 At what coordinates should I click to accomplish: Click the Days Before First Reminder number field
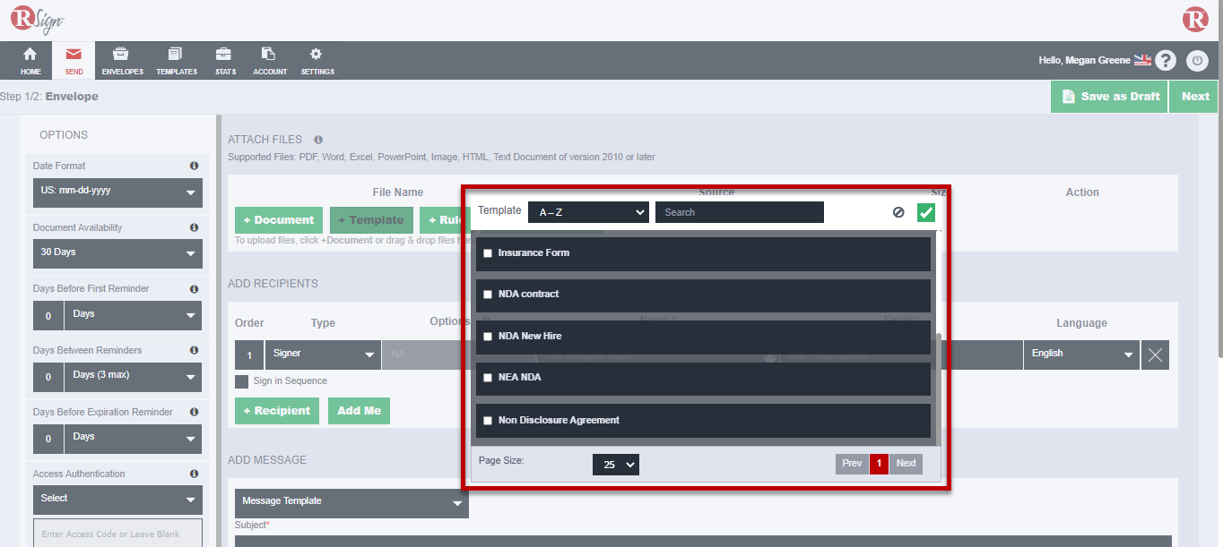coord(48,316)
